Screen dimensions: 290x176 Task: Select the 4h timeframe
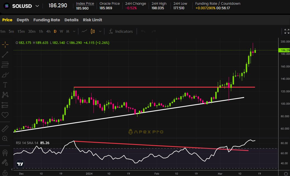point(48,31)
